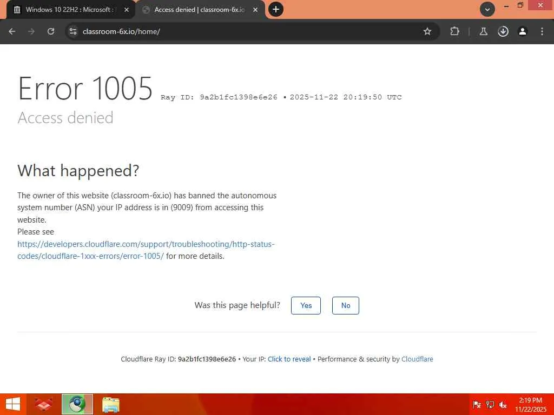554x415 pixels.
Task: Reload the classroom-6x.io page
Action: click(x=51, y=31)
